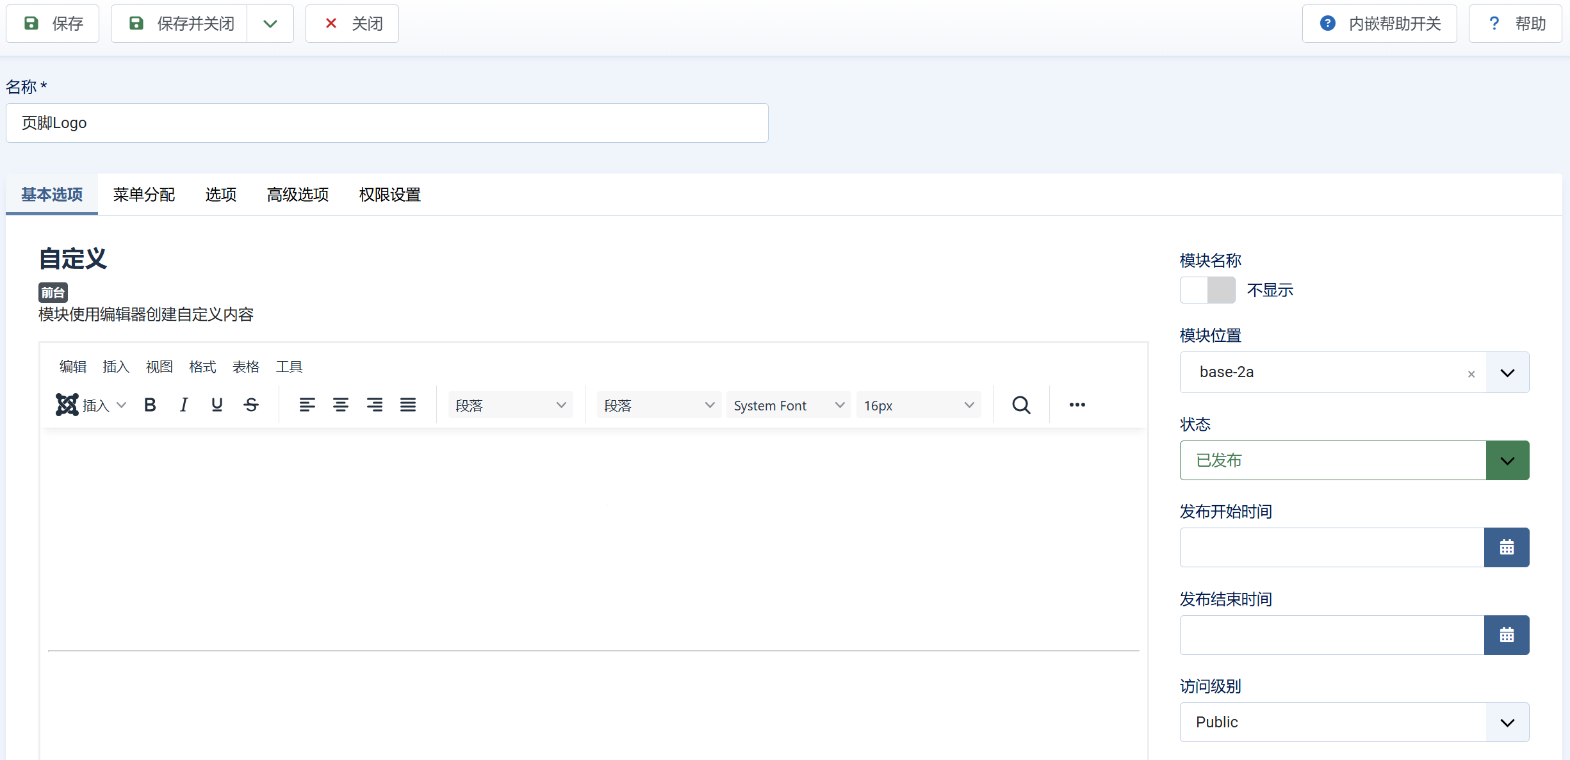Toggle the module title display switch
This screenshot has height=760, width=1570.
tap(1207, 290)
